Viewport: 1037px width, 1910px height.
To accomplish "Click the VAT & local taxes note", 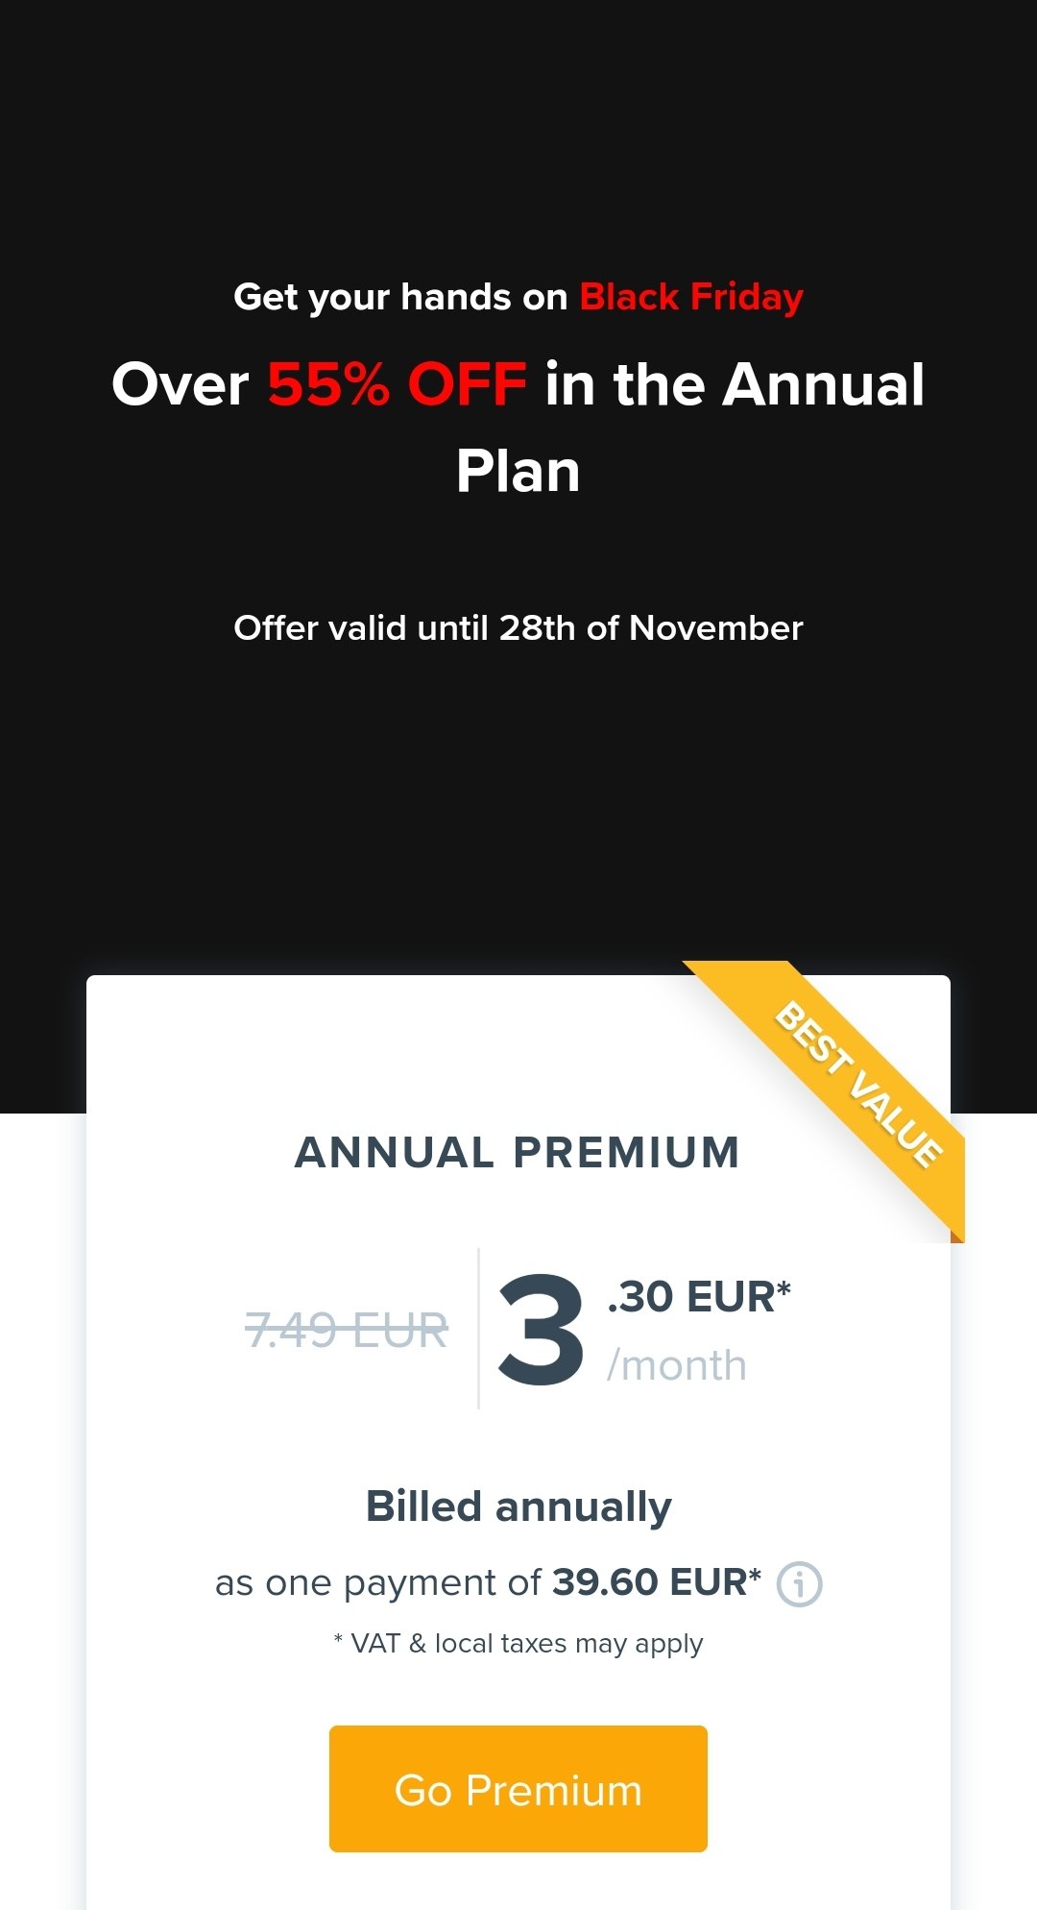I will [518, 1644].
